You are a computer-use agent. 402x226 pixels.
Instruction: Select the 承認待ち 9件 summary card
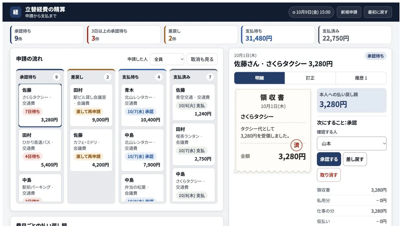pos(47,35)
